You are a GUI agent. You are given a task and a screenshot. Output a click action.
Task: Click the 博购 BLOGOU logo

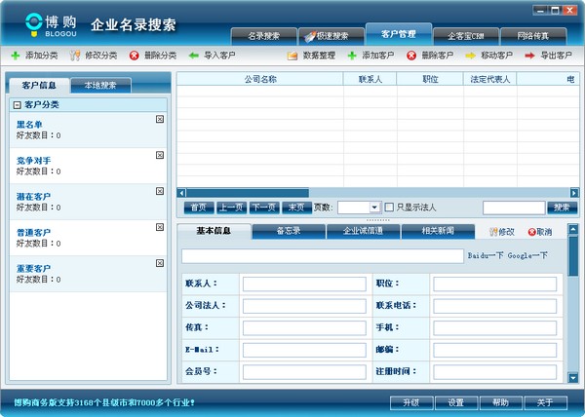click(x=51, y=25)
